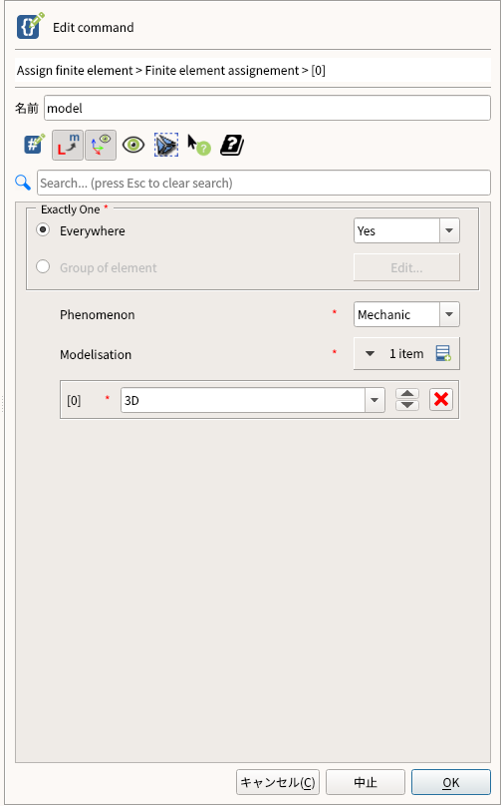Click the eye visibility icon in toolbar
Image resolution: width=501 pixels, height=806 pixels.
133,145
